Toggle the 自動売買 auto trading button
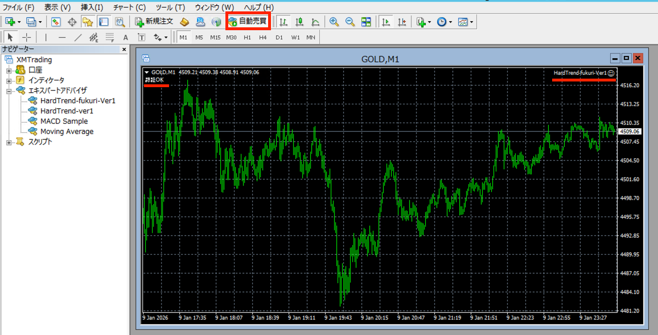658x335 pixels. (x=248, y=22)
